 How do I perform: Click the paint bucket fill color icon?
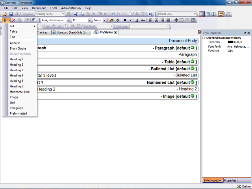click(118, 20)
